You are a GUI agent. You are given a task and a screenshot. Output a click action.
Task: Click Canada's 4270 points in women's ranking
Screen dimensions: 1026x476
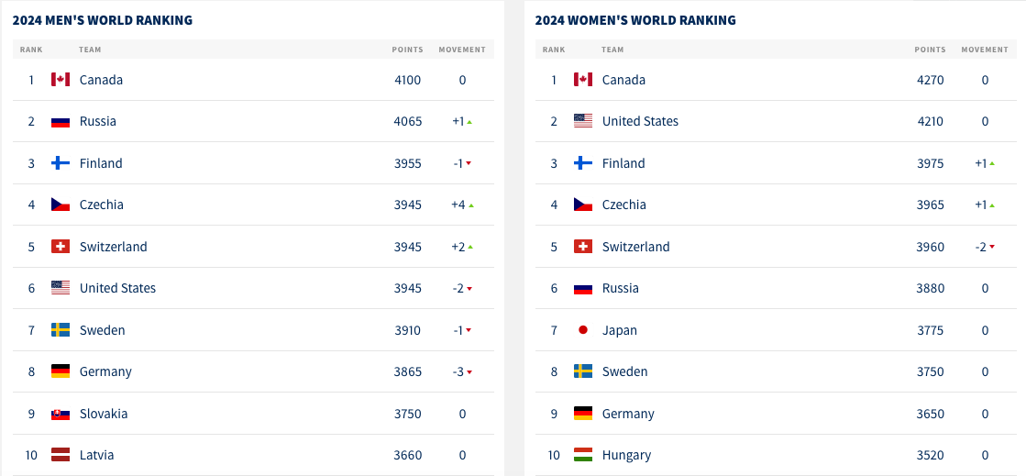tap(930, 80)
